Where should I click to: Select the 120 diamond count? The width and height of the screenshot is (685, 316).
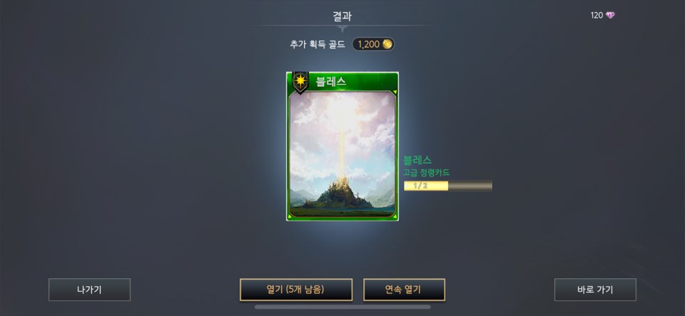pos(597,16)
